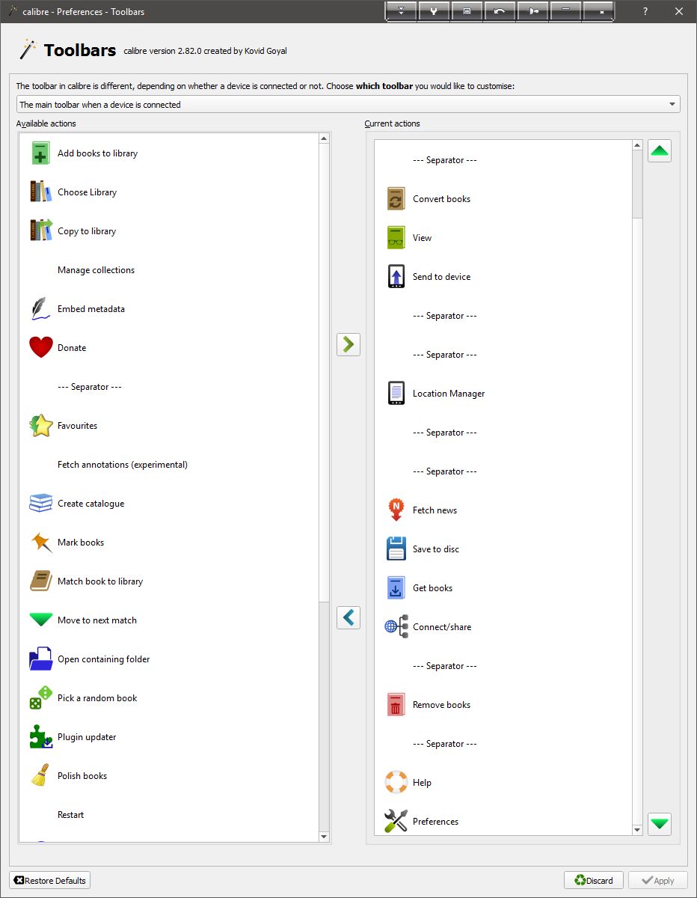Image resolution: width=697 pixels, height=898 pixels.
Task: Click the Polish books broom icon
Action: 41,776
